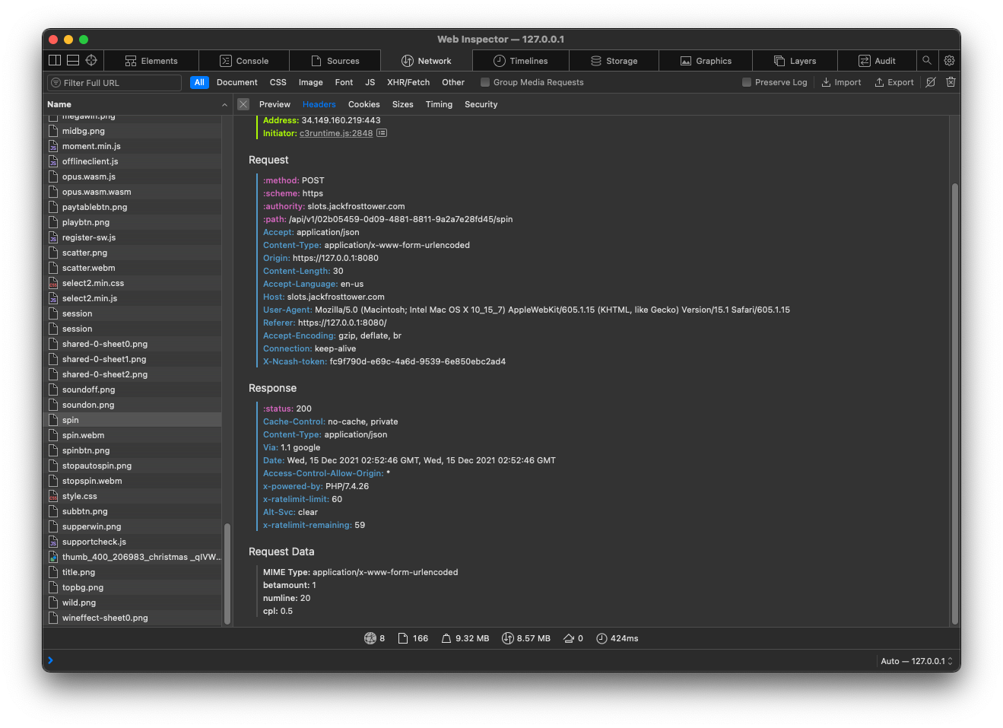The height and width of the screenshot is (728, 1003).
Task: Show the Preview pane for spin
Action: [x=275, y=104]
